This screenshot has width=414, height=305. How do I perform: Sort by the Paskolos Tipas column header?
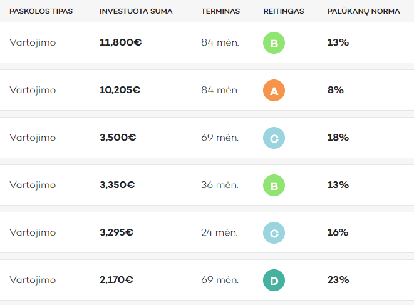tap(41, 11)
